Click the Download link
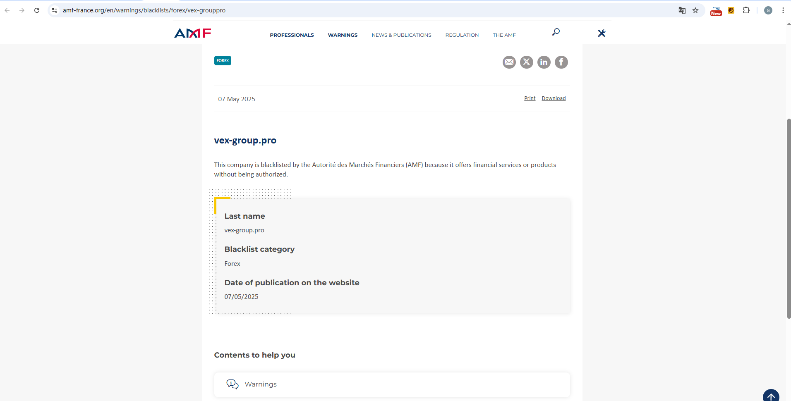791x401 pixels. pos(554,98)
